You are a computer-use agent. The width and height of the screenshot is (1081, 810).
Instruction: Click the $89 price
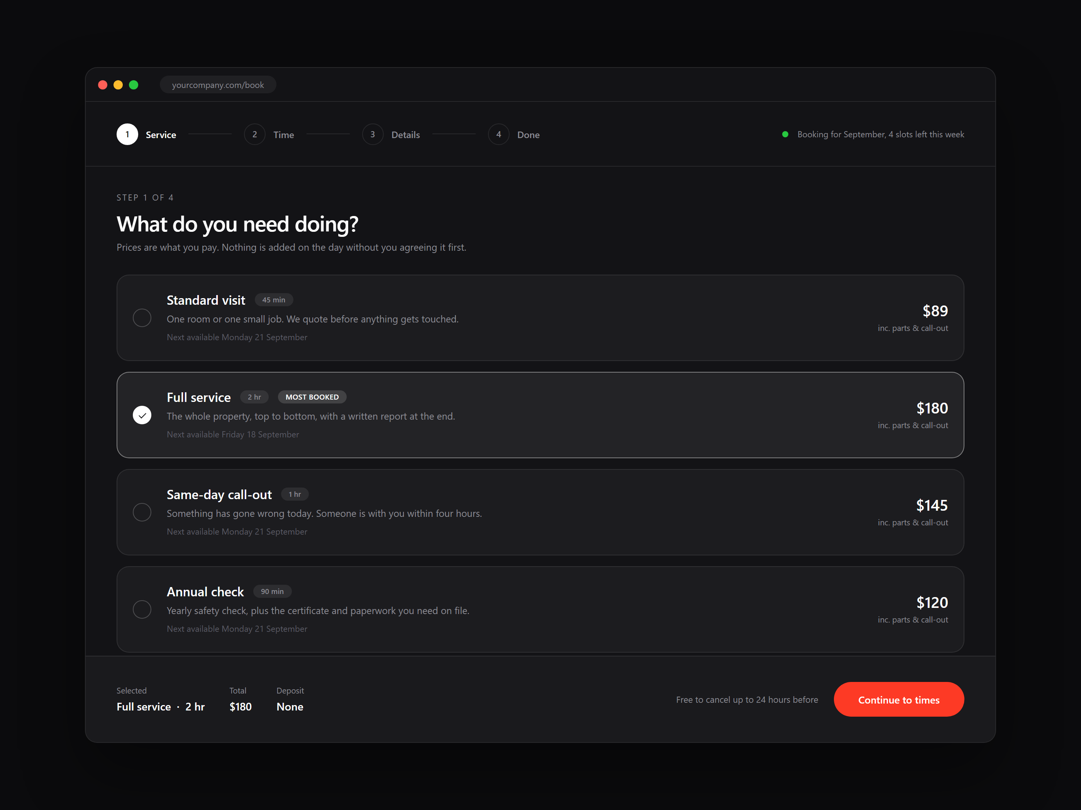[935, 310]
